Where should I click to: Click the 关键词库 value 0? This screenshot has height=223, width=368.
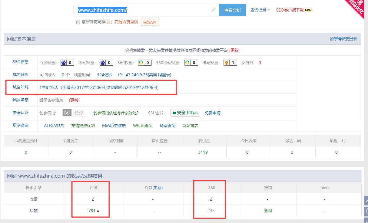pos(71,152)
